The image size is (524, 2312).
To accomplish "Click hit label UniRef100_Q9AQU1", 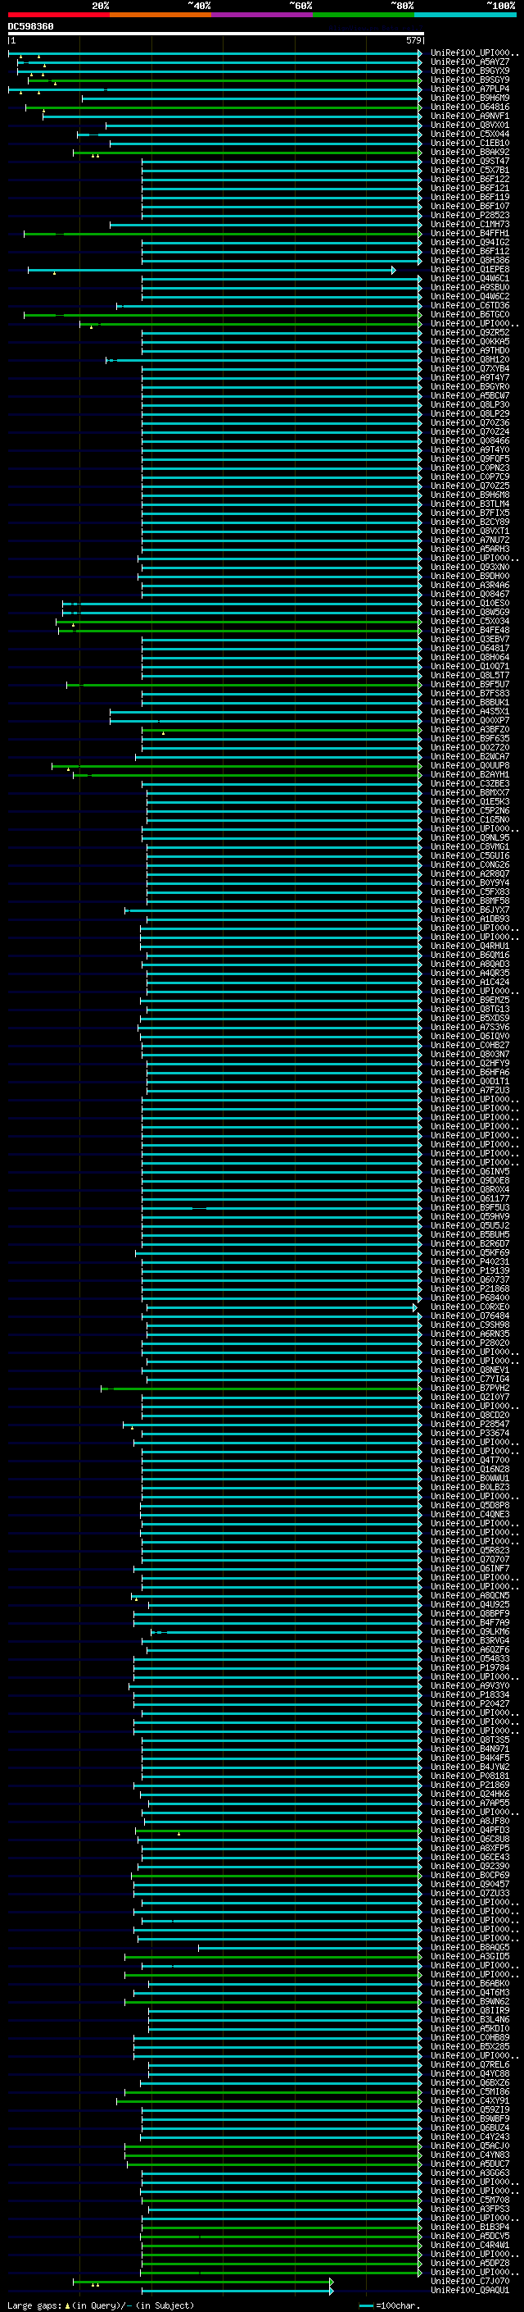I will [x=469, y=2291].
